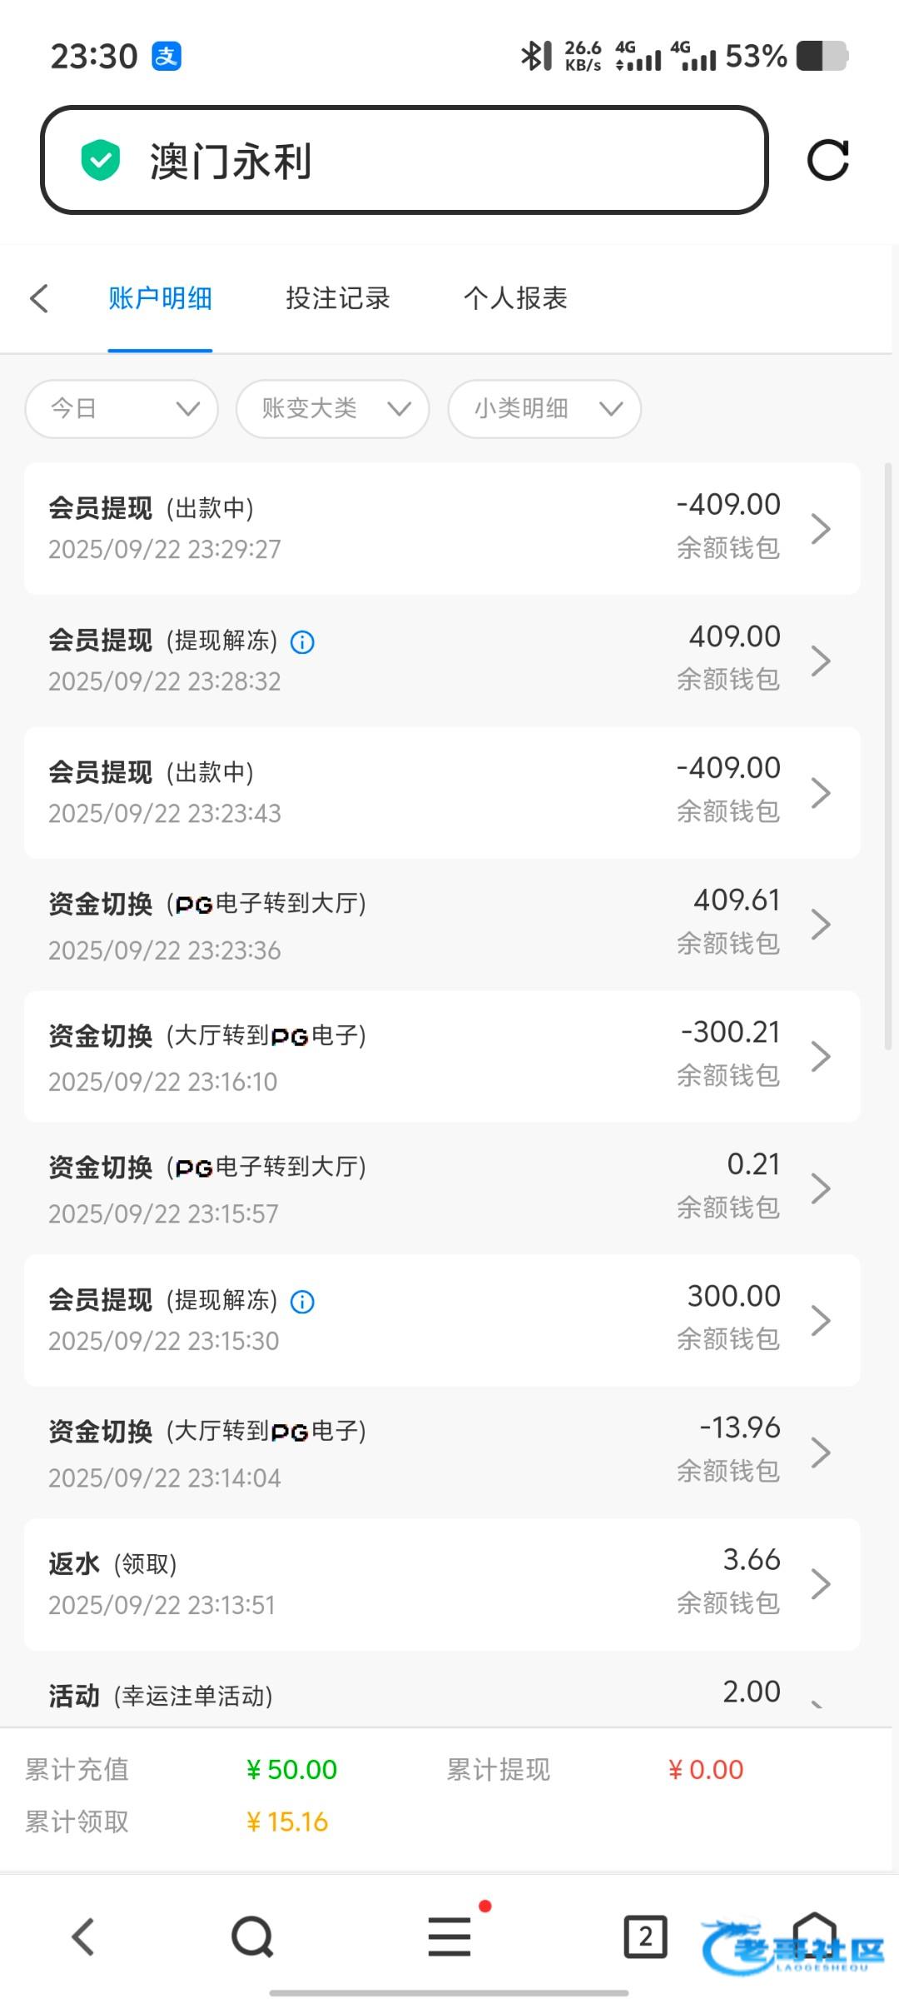Tap info icon on 23:28:32 提现解冻 entry
The height and width of the screenshot is (1999, 899).
(302, 642)
